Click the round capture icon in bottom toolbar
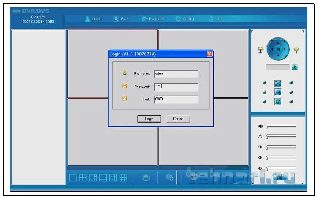 click(x=146, y=178)
